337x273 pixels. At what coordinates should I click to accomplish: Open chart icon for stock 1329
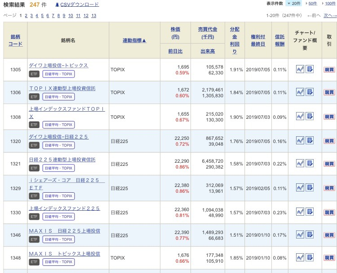(x=300, y=188)
